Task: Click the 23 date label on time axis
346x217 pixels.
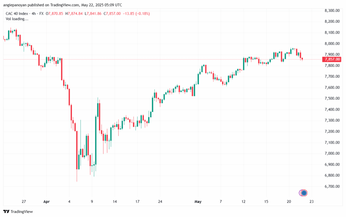Action: (x=311, y=201)
